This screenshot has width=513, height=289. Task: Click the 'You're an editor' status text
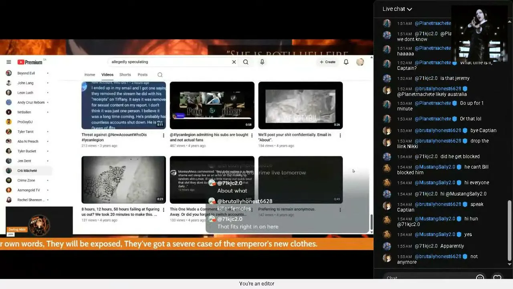coord(257,284)
